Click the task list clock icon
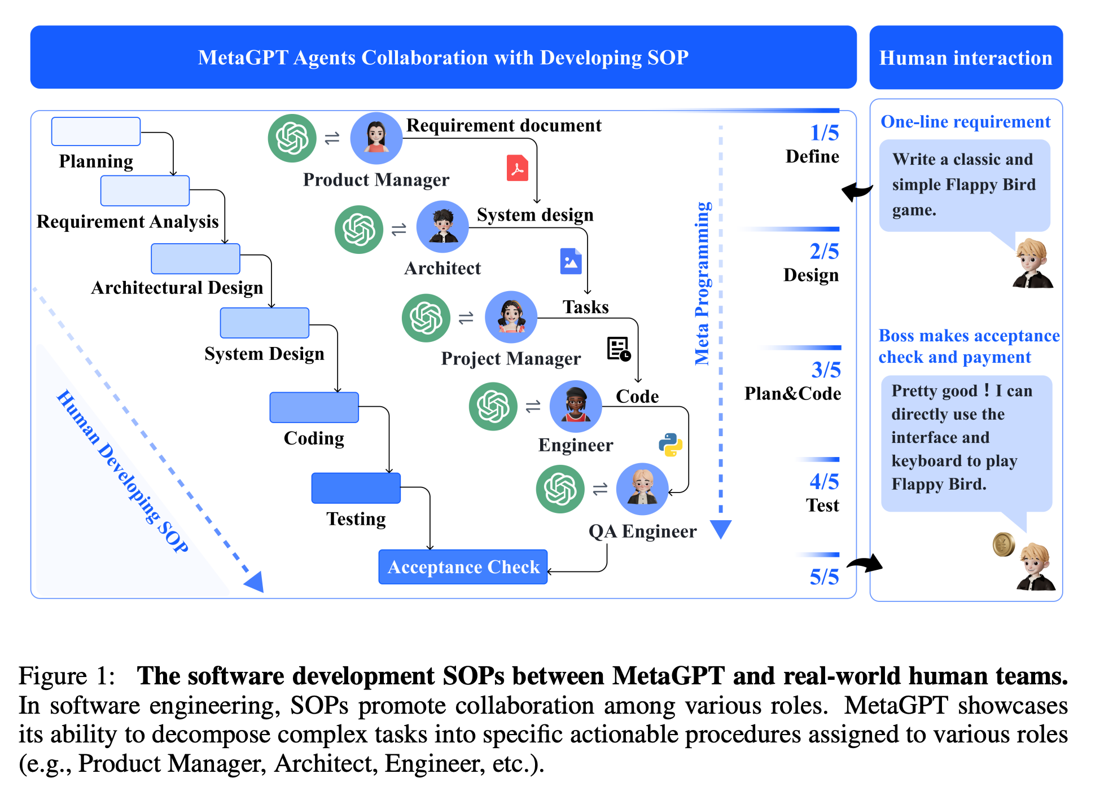The width and height of the screenshot is (1113, 800). tap(619, 349)
